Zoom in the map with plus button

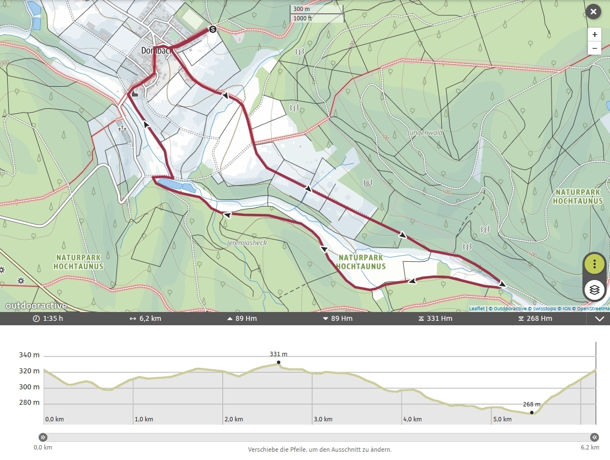coord(594,34)
